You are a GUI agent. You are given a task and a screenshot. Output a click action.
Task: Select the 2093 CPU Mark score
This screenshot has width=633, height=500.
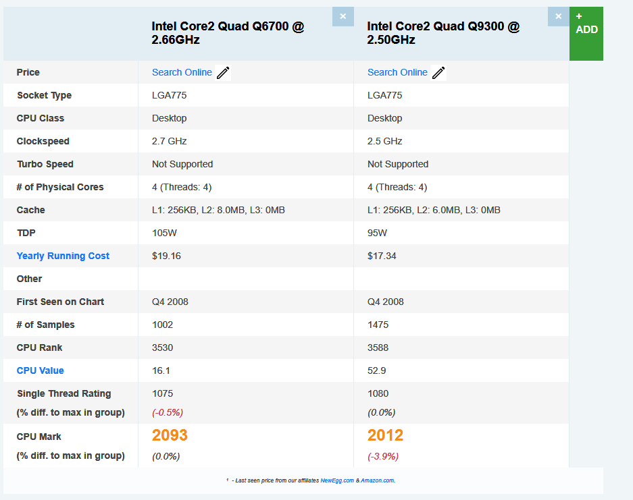click(x=170, y=435)
